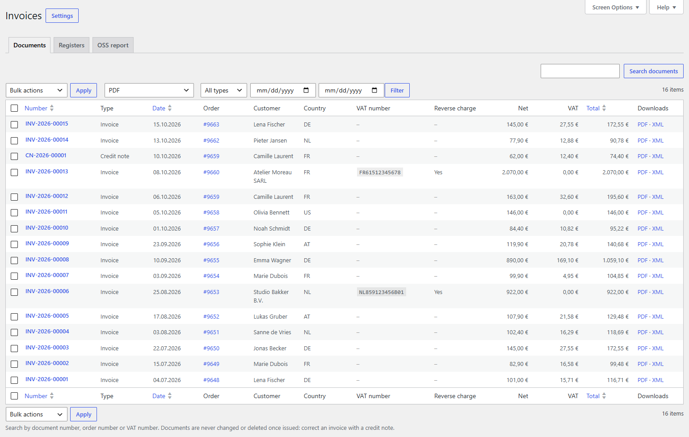Check the CN-2026-00001 credit note row

pos(14,156)
